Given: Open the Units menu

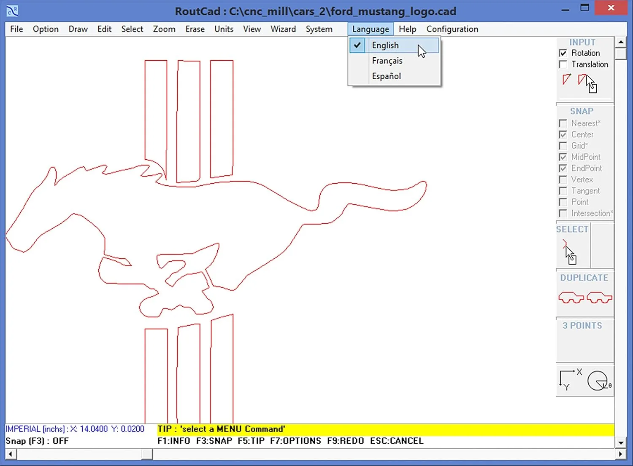Looking at the screenshot, I should tap(224, 29).
